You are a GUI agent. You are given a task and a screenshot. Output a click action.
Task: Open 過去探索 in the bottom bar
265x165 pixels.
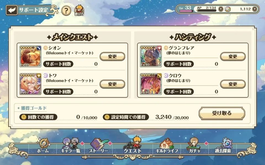(223, 146)
